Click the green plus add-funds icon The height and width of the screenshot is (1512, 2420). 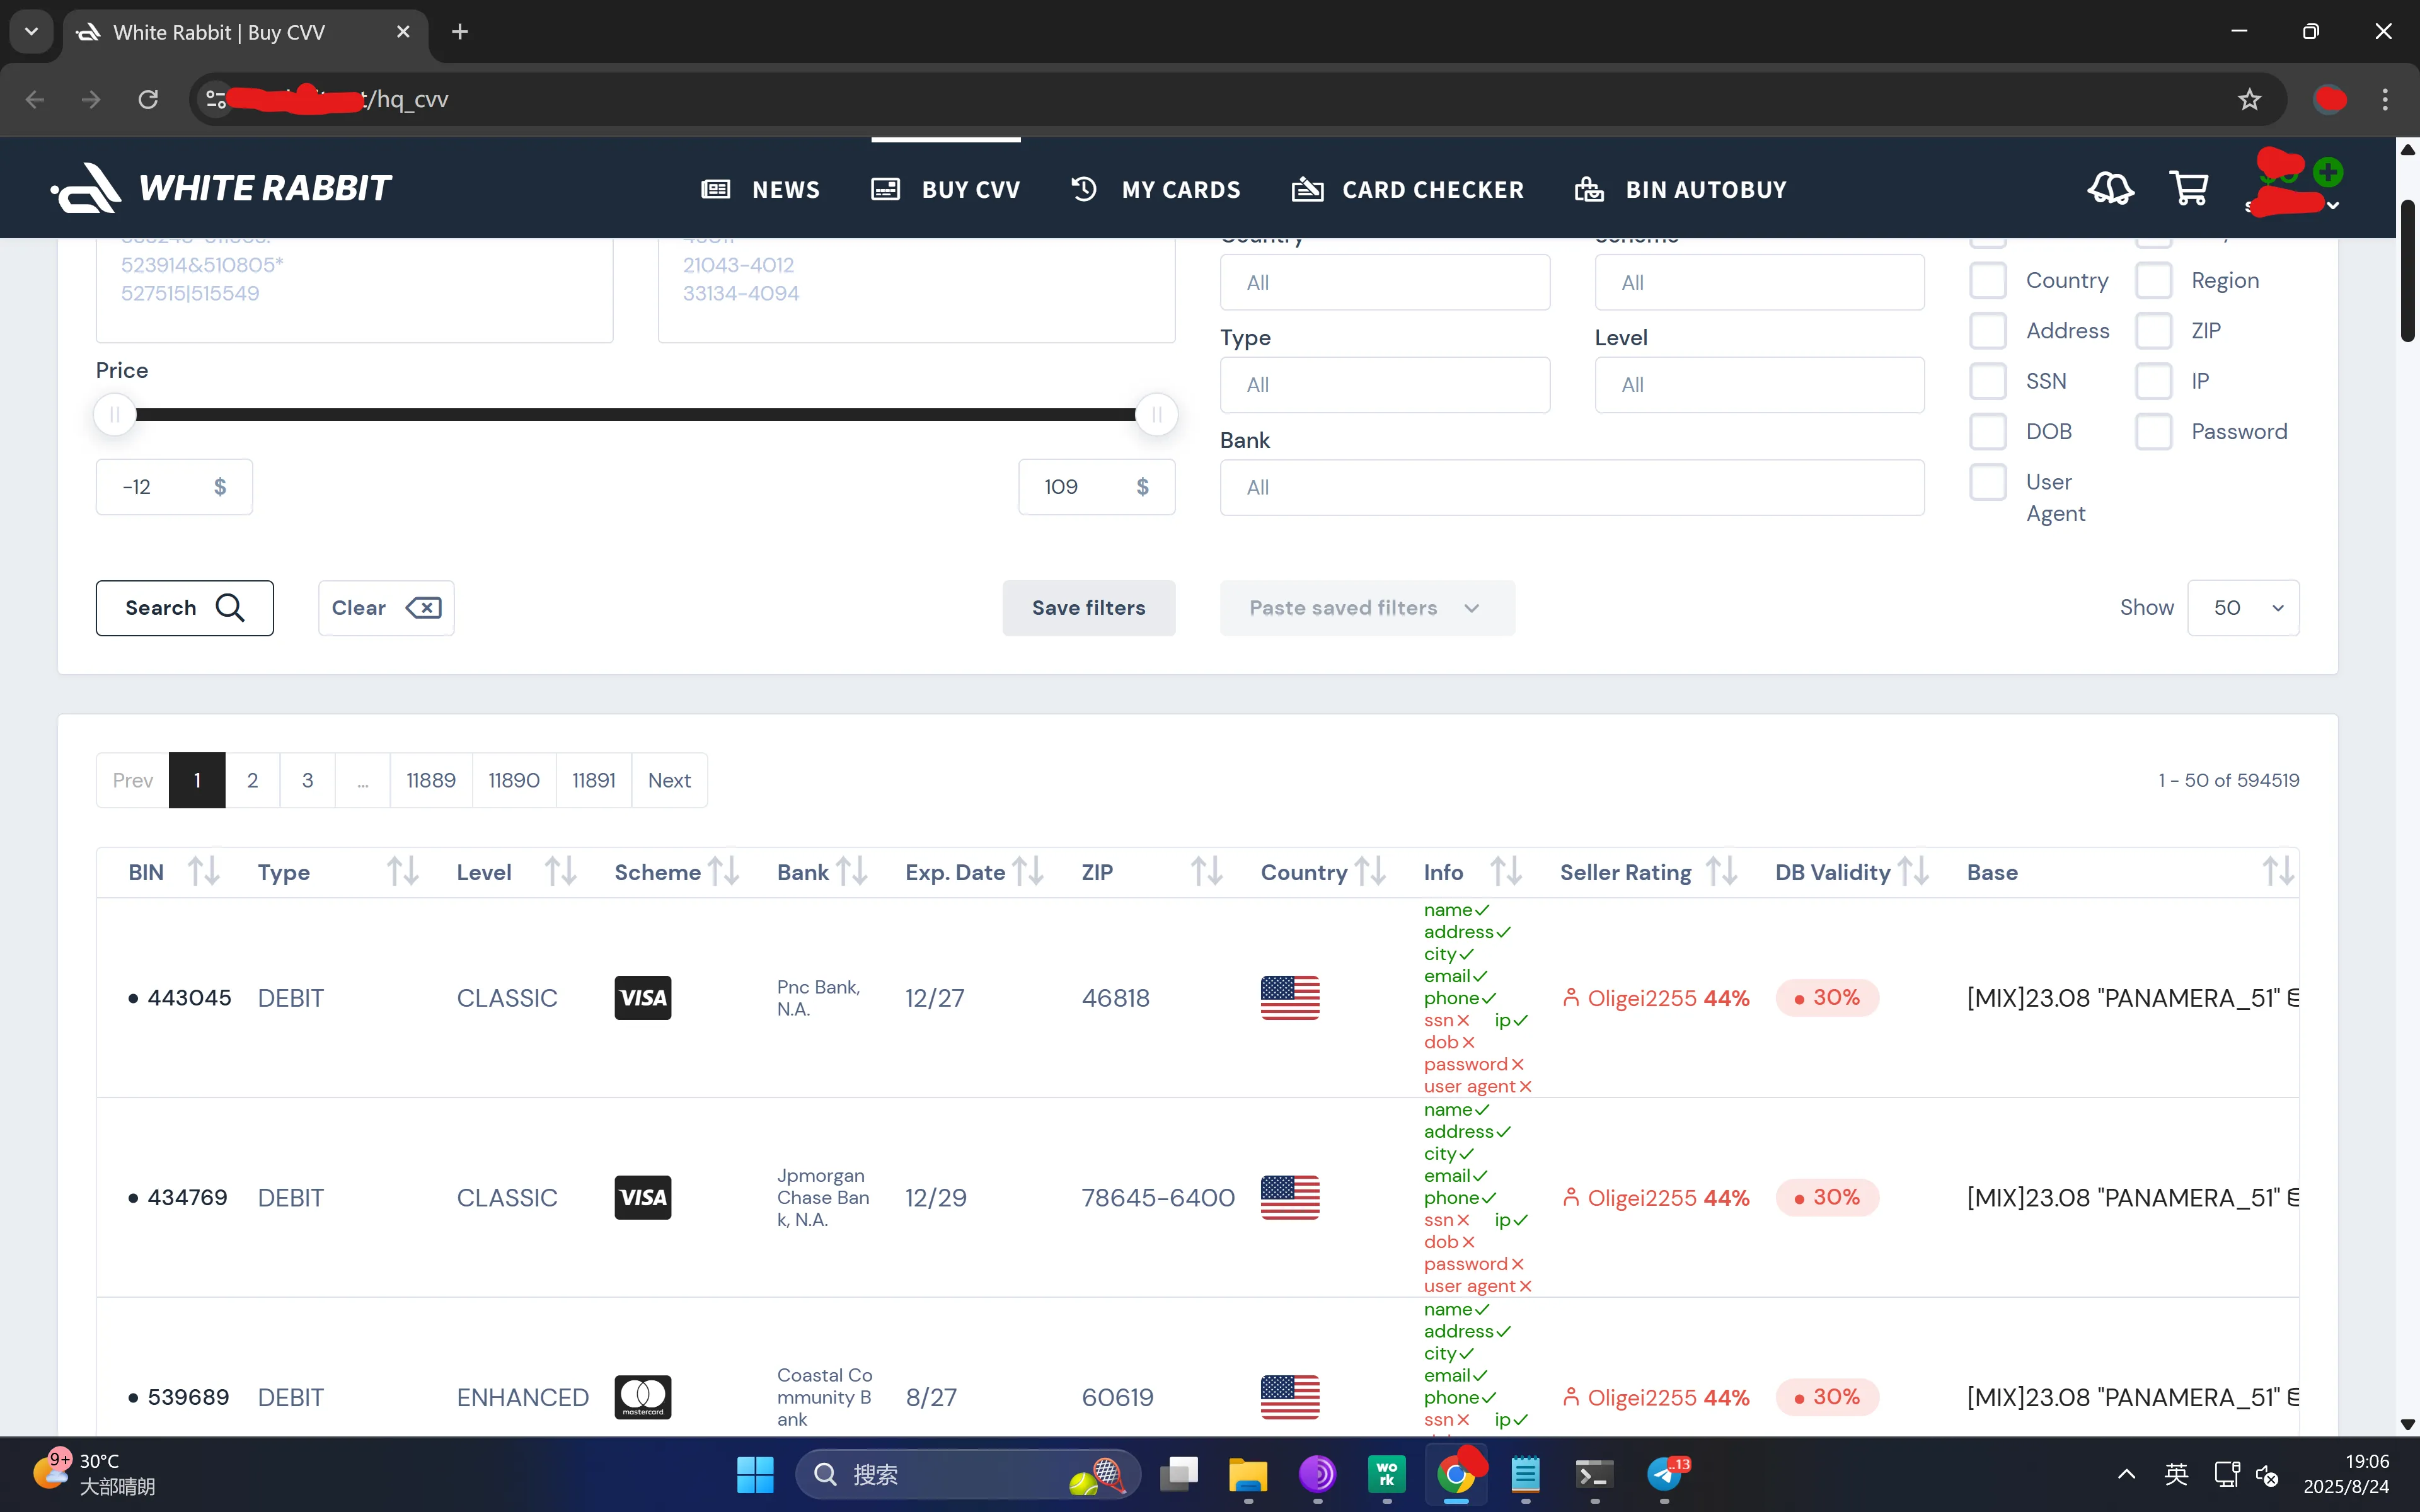point(2328,172)
